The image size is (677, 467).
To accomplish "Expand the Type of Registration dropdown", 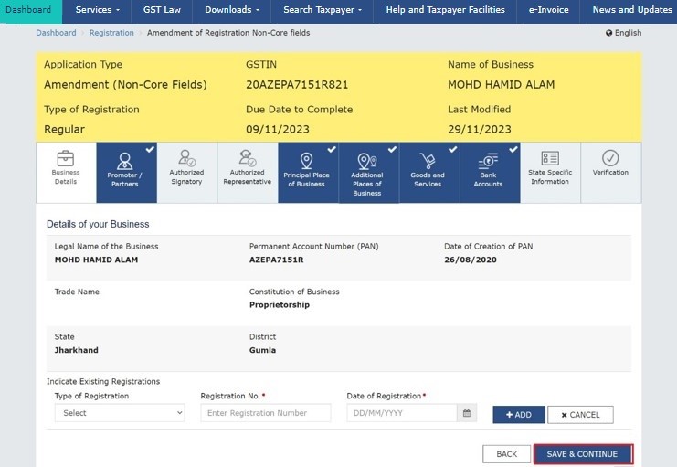I will (x=120, y=413).
